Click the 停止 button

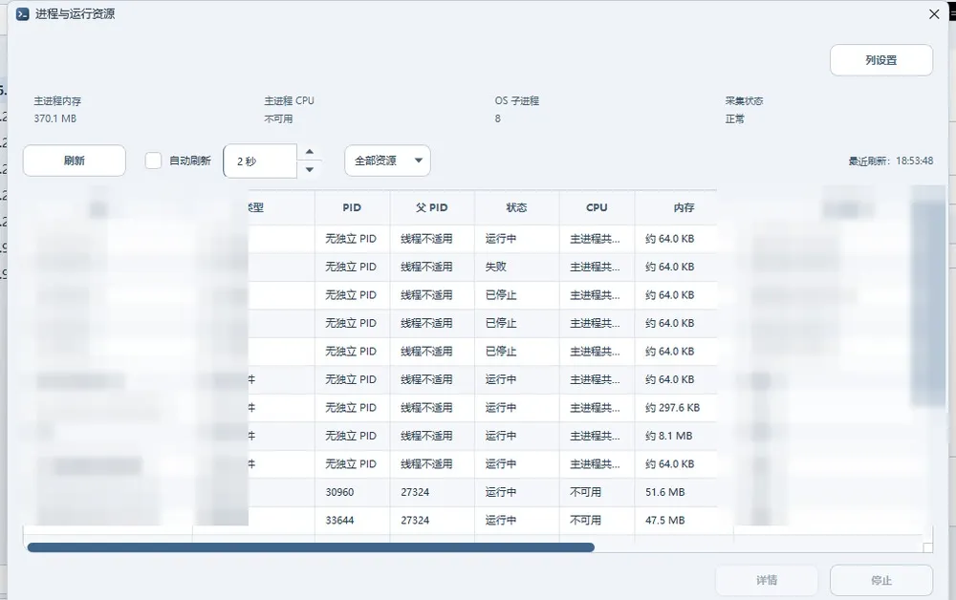[x=881, y=581]
